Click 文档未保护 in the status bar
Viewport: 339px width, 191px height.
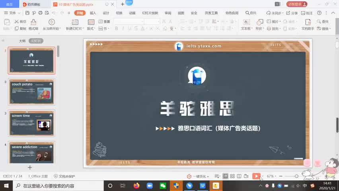click(x=64, y=176)
